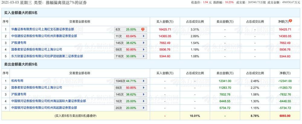Open 中国银河证券杭州海运国际大厦营业部 link
The image size is (302, 124).
click(x=49, y=101)
